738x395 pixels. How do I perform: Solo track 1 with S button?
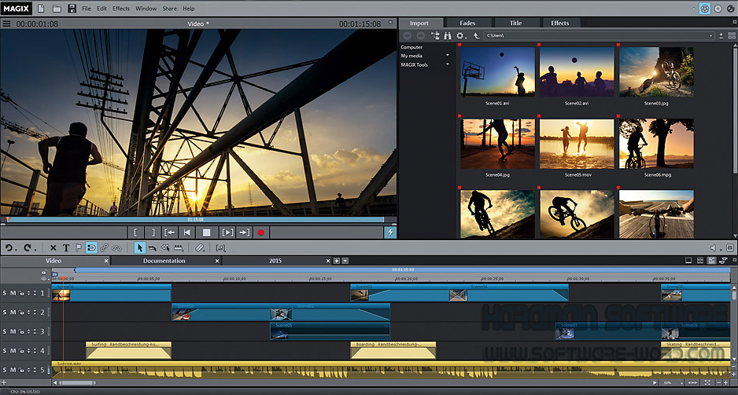[x=4, y=294]
